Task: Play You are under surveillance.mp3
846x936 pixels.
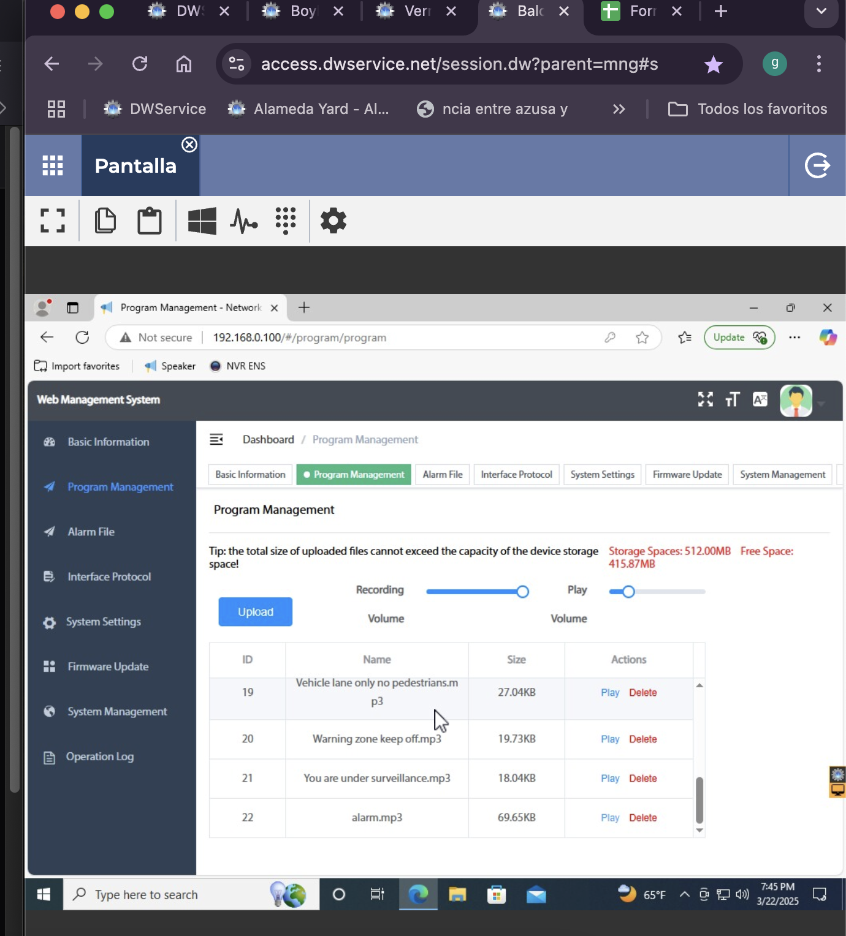Action: (610, 778)
